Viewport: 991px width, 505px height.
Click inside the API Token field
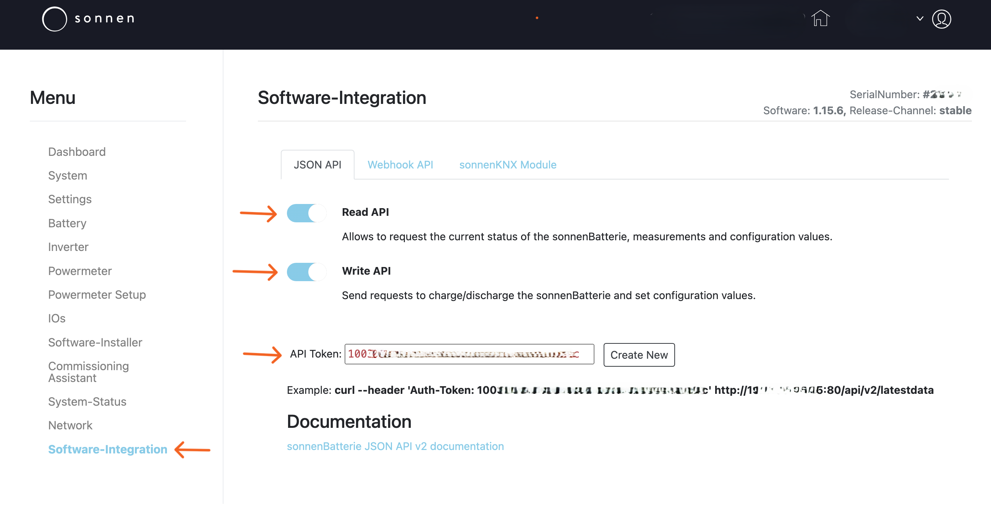(469, 354)
